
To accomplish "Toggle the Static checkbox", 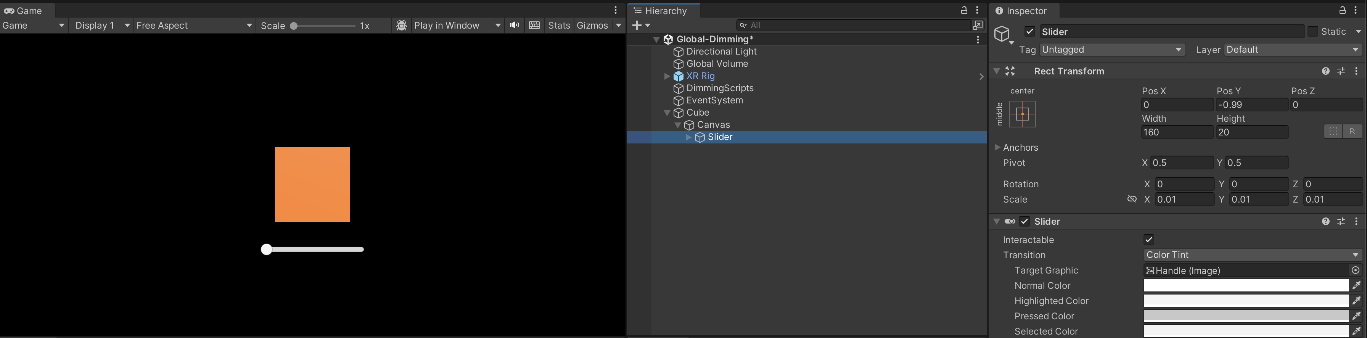I will 1312,32.
